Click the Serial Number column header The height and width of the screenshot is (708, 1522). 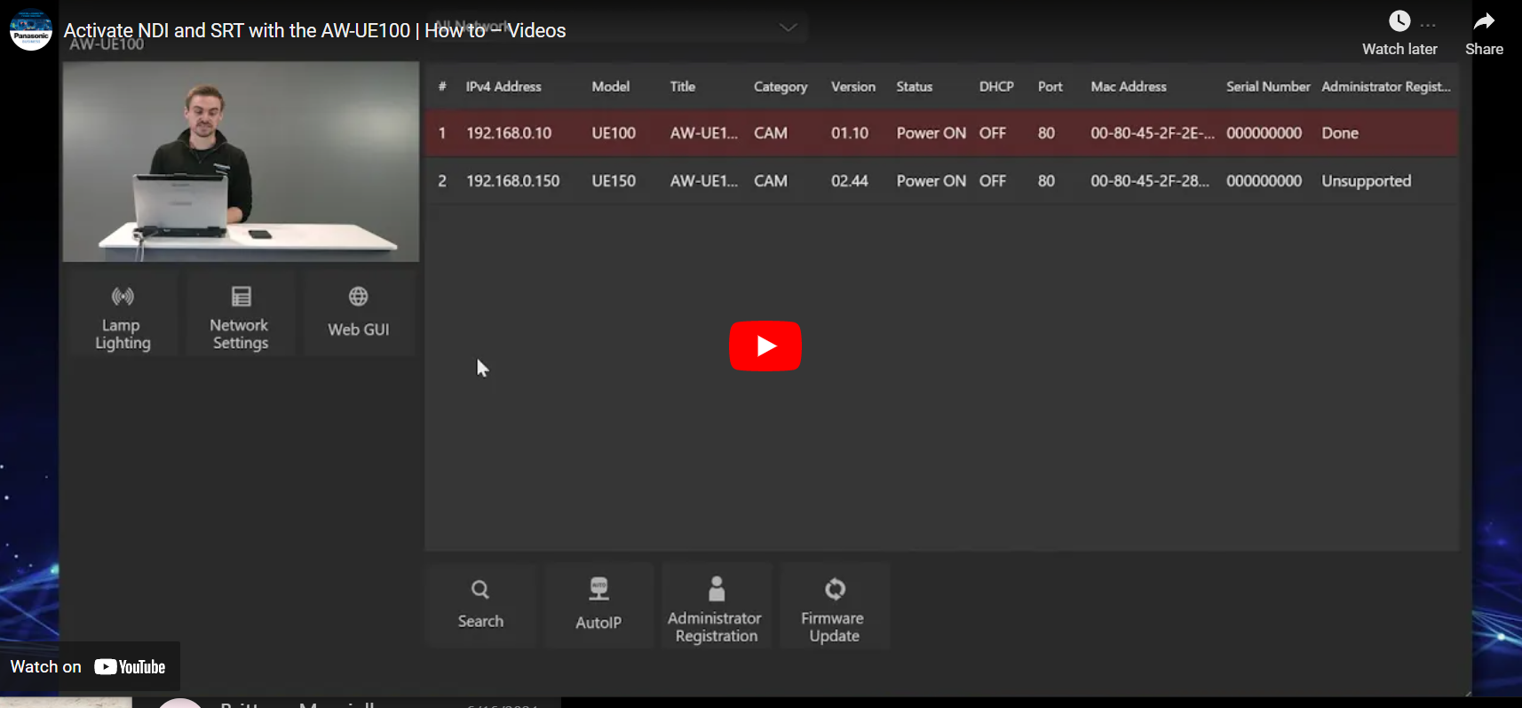[x=1267, y=86]
